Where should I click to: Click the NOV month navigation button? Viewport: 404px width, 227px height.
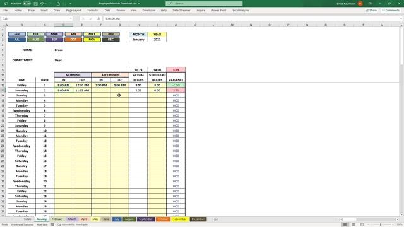point(92,40)
